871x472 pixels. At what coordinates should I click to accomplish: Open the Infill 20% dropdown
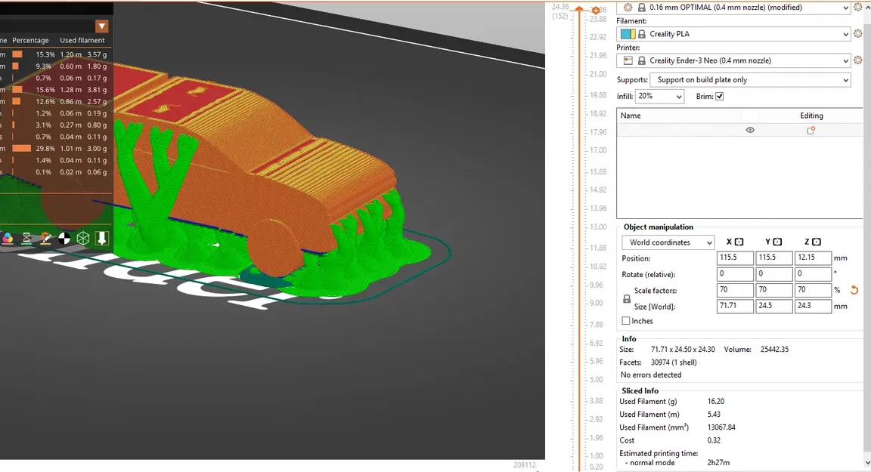pos(659,96)
